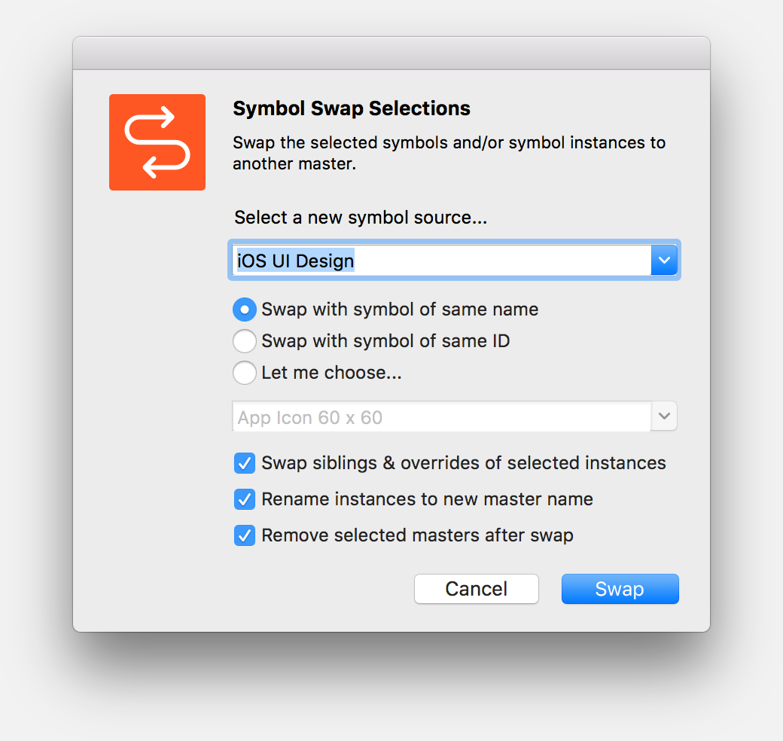This screenshot has width=783, height=741.
Task: Select 'Swap with symbol of same name'
Action: (x=245, y=310)
